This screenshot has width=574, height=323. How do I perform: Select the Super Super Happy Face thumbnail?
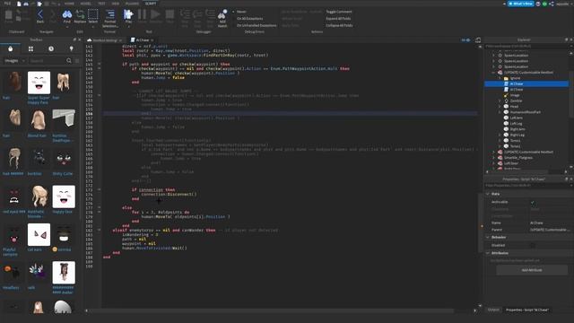39,83
